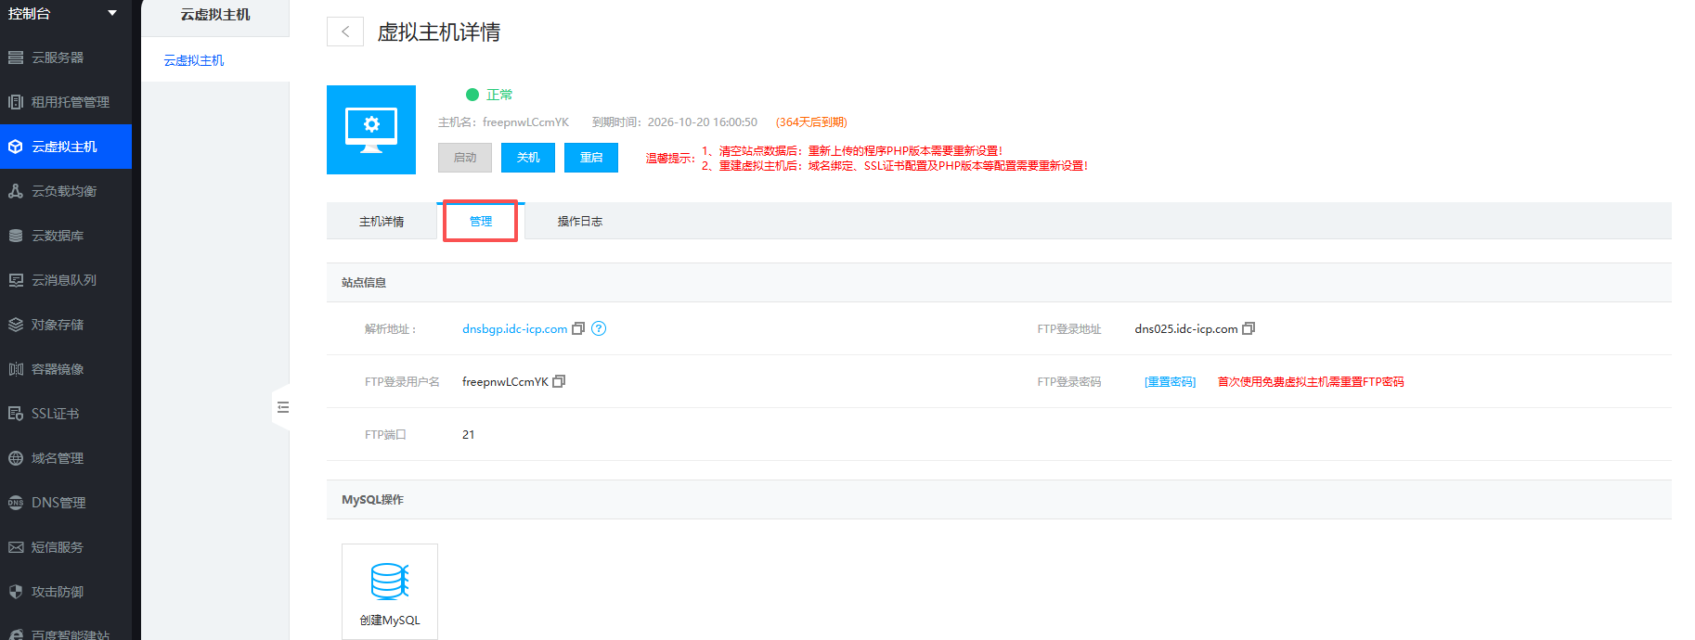Click the 云数据库 sidebar icon
Screen dimensions: 1695x640
pyautogui.click(x=16, y=236)
